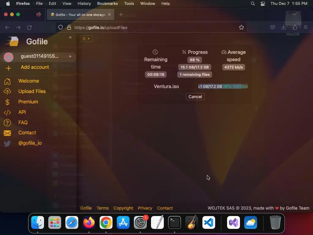Open the FAQ link in sidebar

[23, 122]
